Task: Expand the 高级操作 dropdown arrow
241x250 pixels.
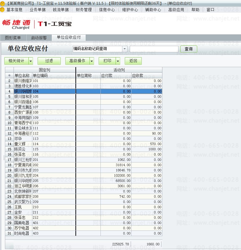Action: (92, 61)
